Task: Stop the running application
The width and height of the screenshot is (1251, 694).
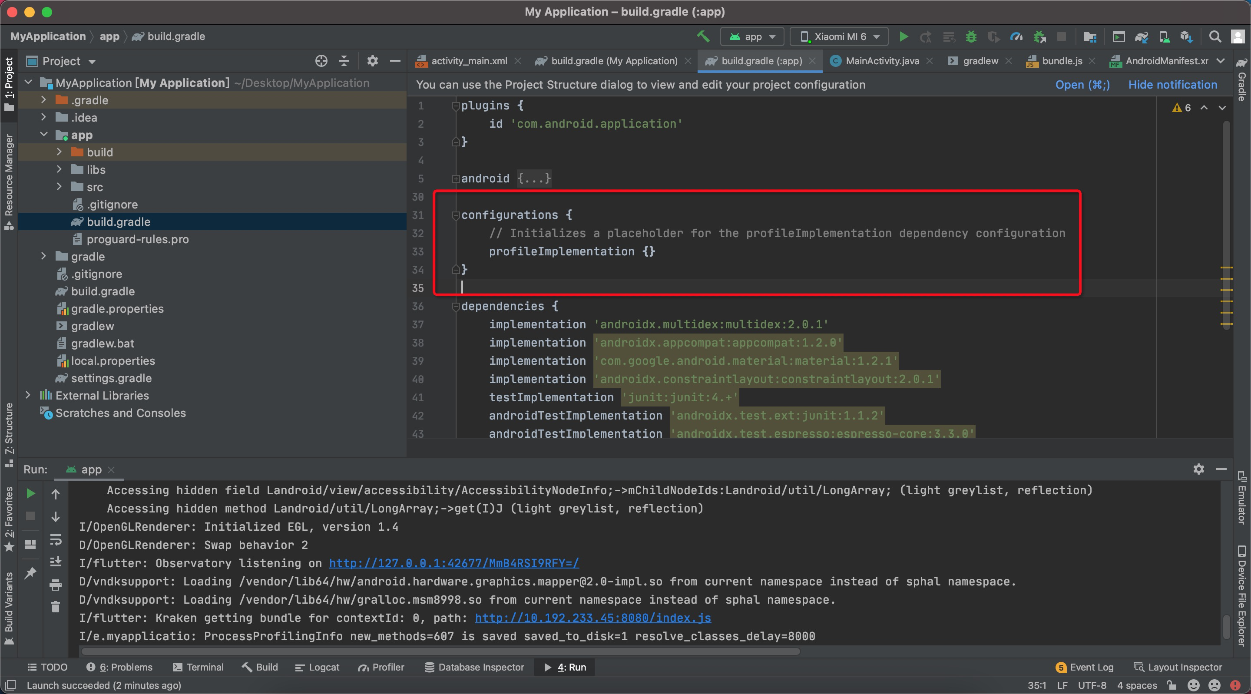Action: [1062, 36]
